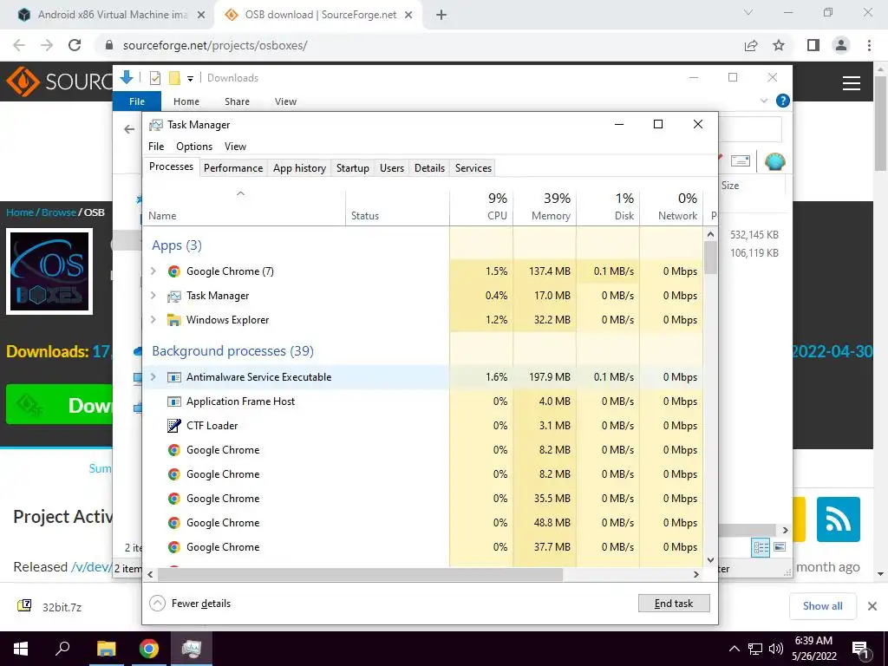Click the End task button
This screenshot has height=666, width=888.
tap(673, 604)
